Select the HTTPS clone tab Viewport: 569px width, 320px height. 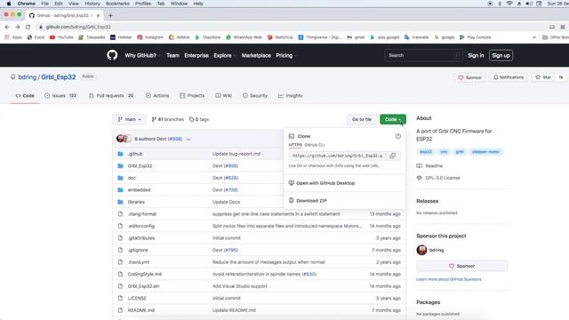point(295,145)
